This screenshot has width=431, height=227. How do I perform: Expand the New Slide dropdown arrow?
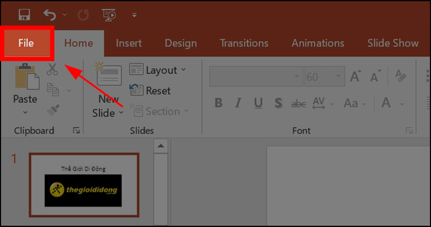pyautogui.click(x=121, y=112)
